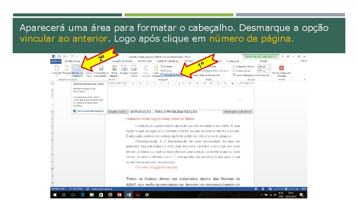
Task: Switch to web layout view icon
Action: (270, 189)
